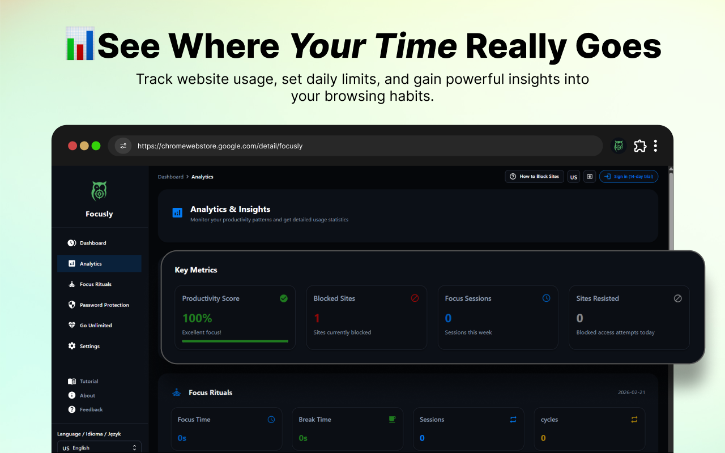Click the clock icon on Focus Time card
The height and width of the screenshot is (453, 725).
click(x=271, y=420)
